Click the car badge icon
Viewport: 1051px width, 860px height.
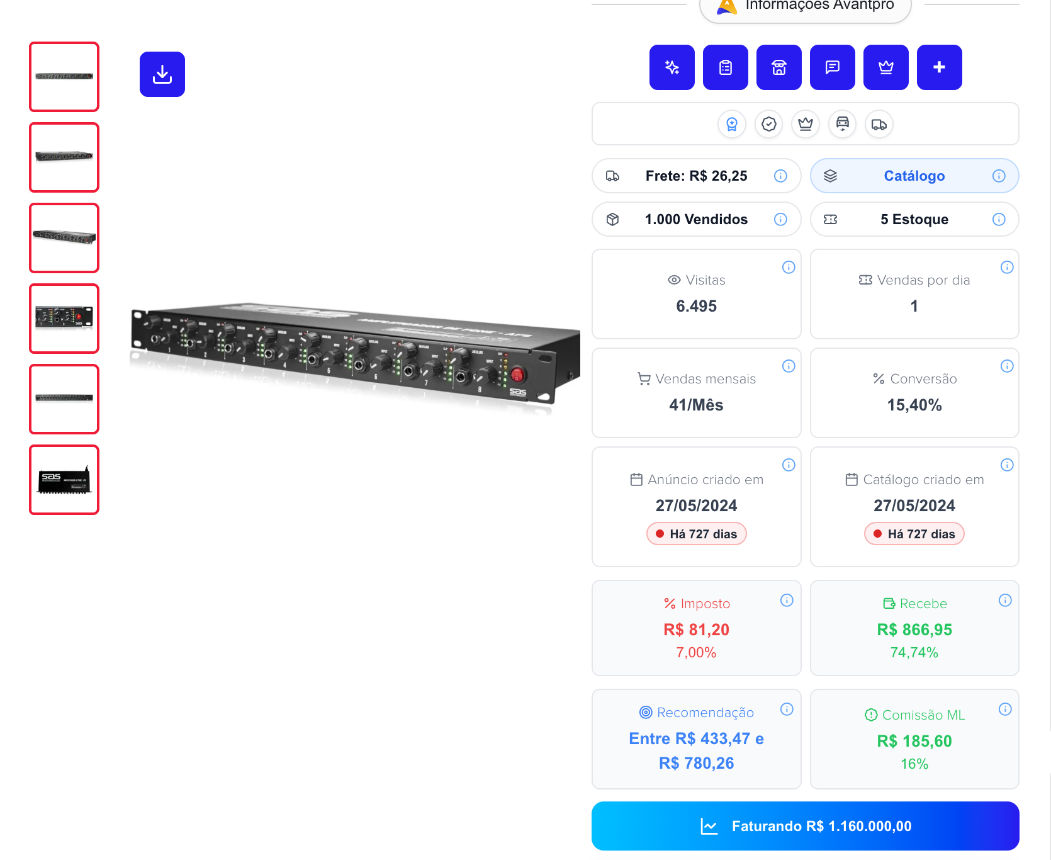pos(843,124)
